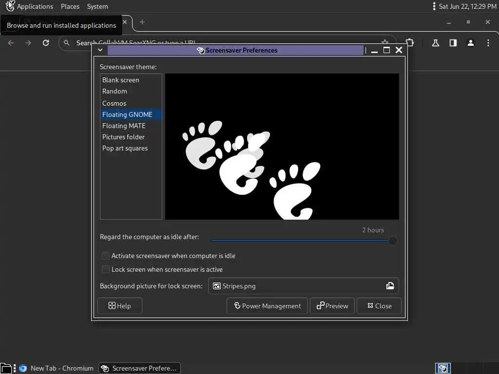The image size is (499, 374).
Task: Reload the page in Chromium
Action: [x=46, y=43]
